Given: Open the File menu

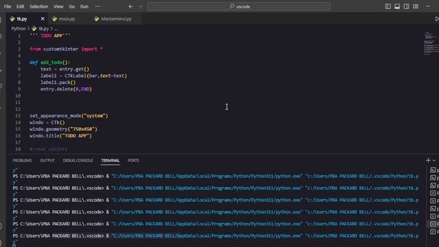Looking at the screenshot, I should pos(8,6).
